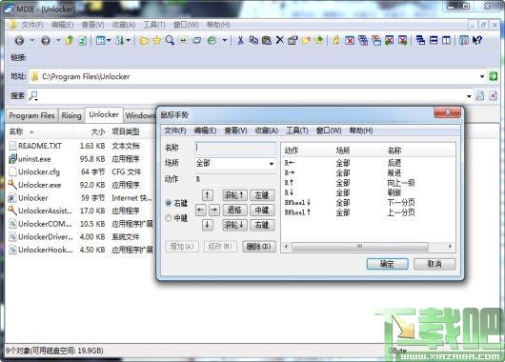Select the Unlocker.exe file
The height and width of the screenshot is (362, 505).
(40, 185)
